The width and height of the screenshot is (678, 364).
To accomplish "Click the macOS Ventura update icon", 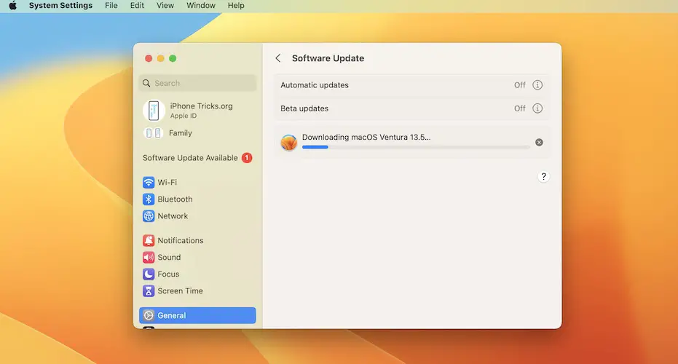I will pyautogui.click(x=289, y=142).
